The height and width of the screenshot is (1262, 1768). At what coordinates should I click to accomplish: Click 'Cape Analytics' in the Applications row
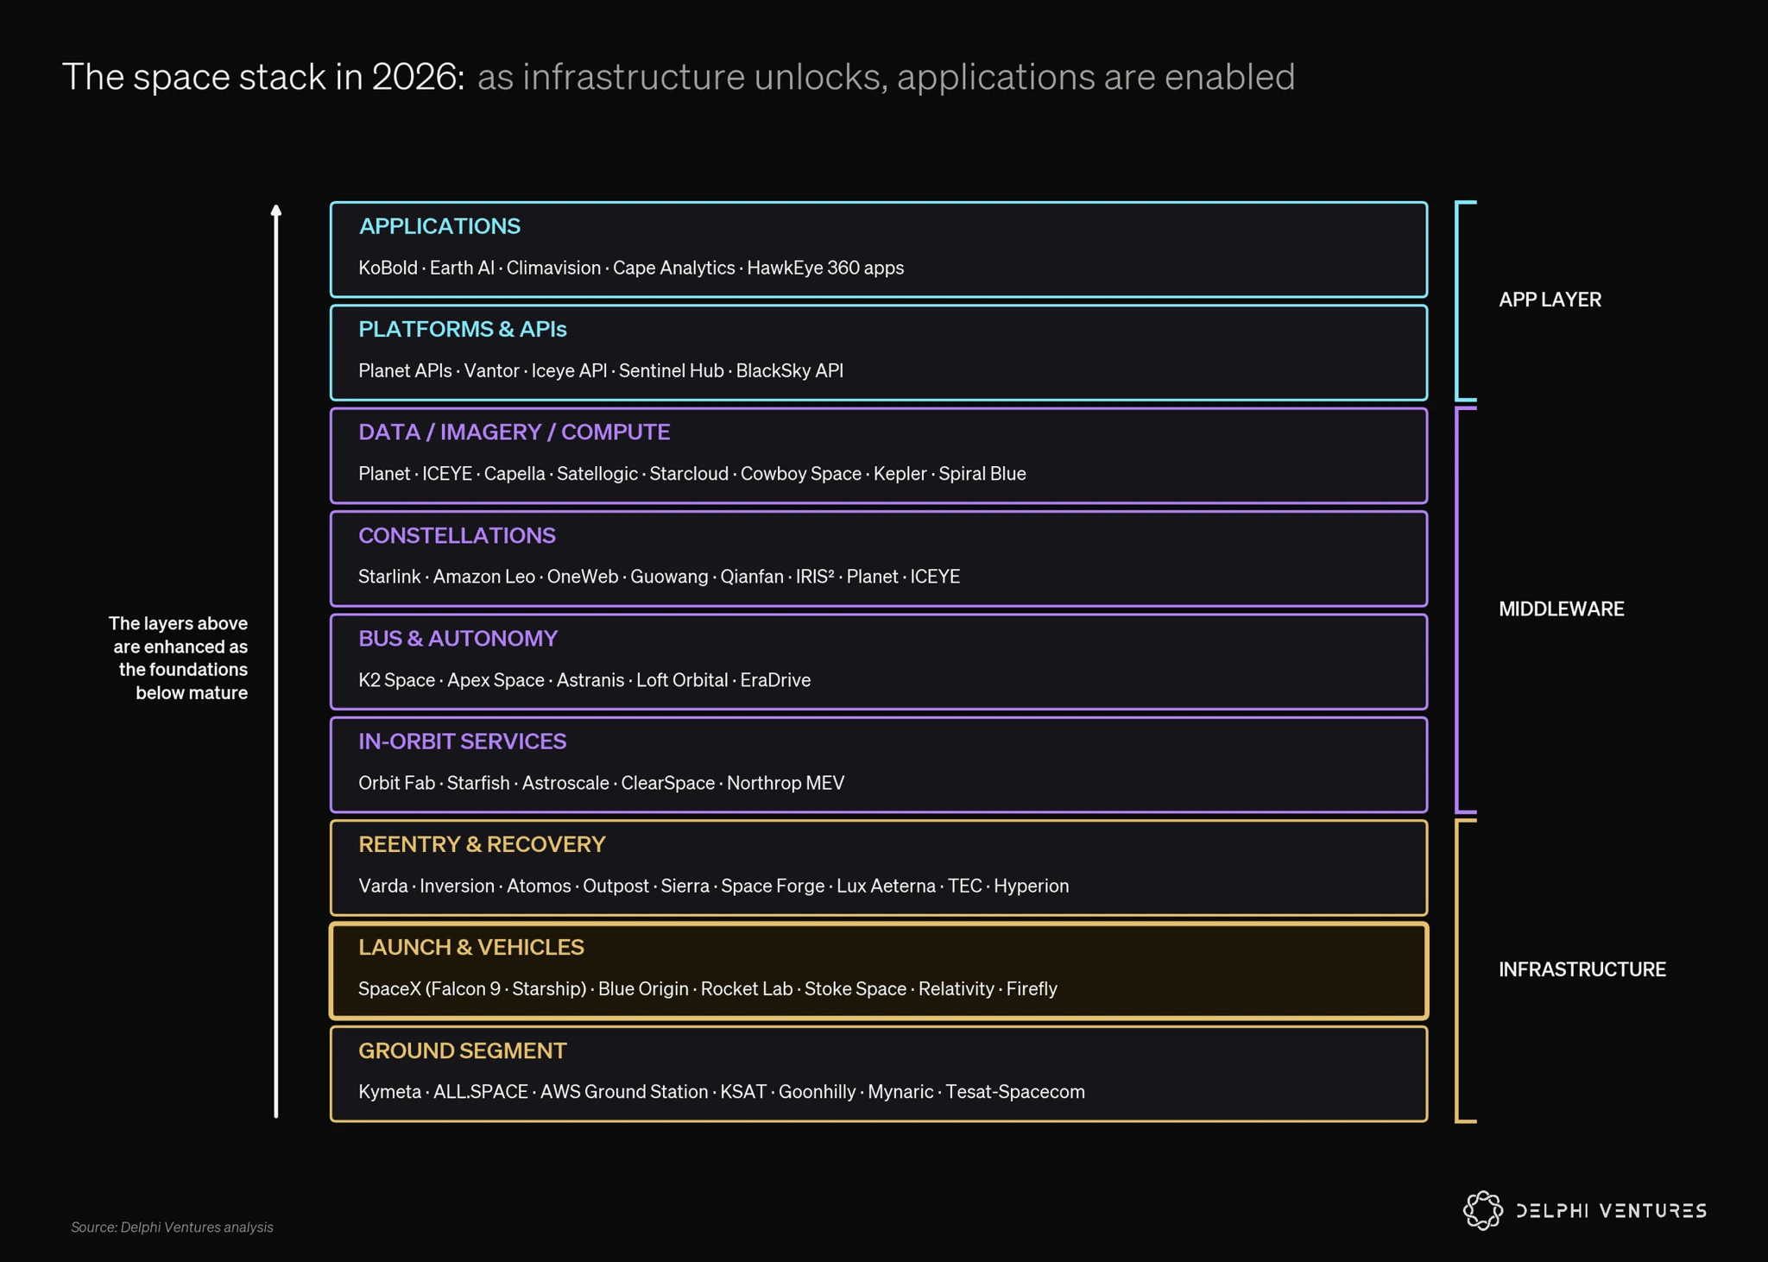(674, 268)
